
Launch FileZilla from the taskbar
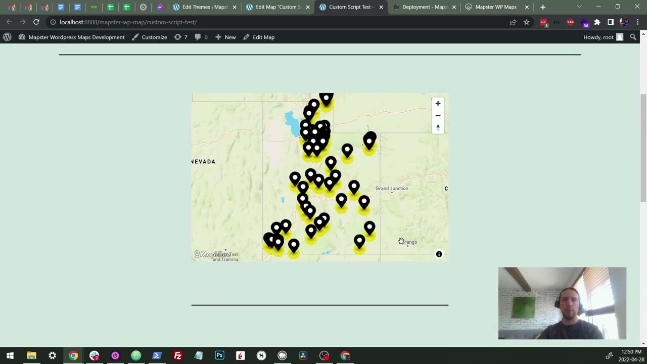click(x=177, y=355)
